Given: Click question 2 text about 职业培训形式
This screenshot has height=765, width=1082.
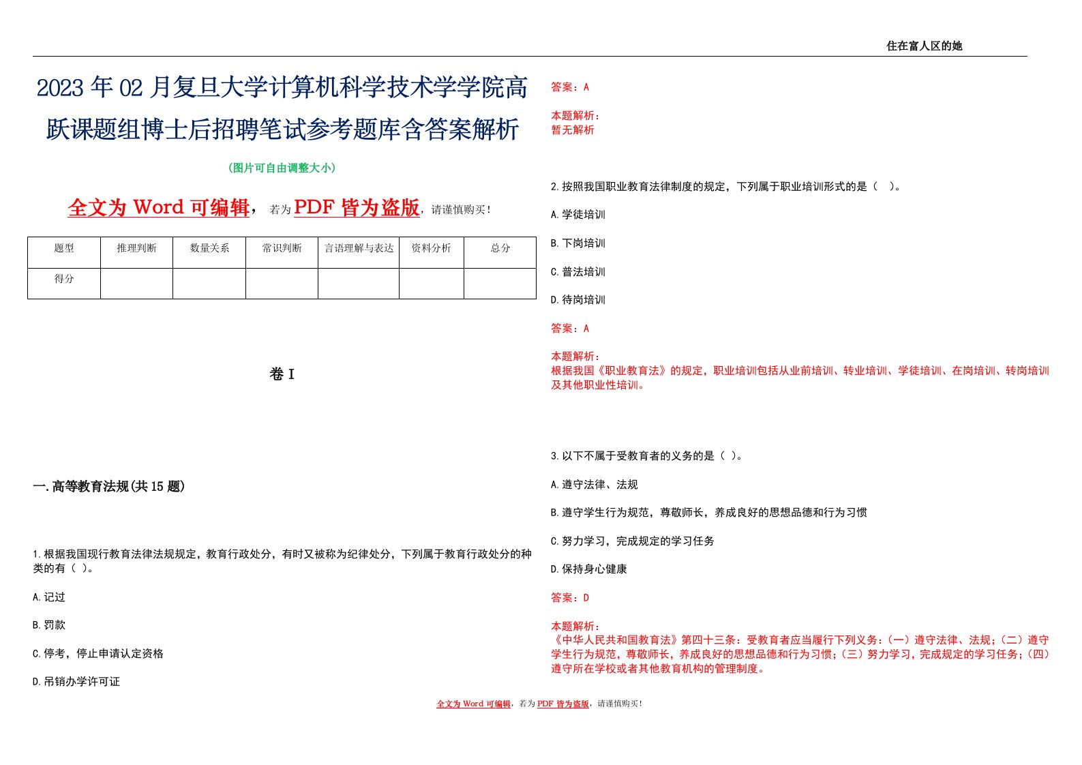Looking at the screenshot, I should pyautogui.click(x=725, y=186).
